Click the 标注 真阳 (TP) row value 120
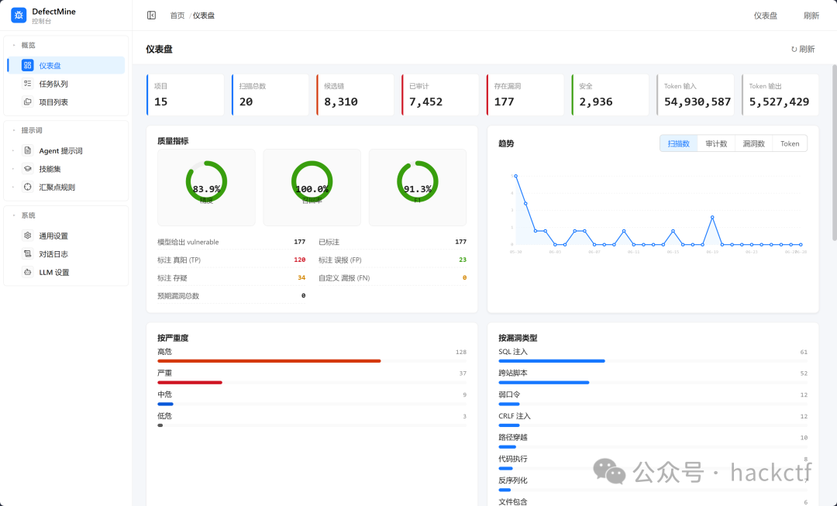Viewport: 837px width, 506px height. pos(299,260)
